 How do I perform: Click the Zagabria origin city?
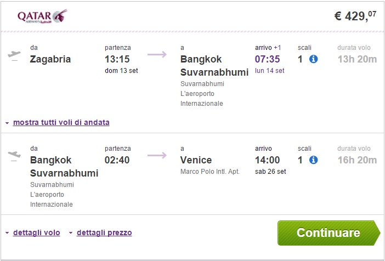50,59
